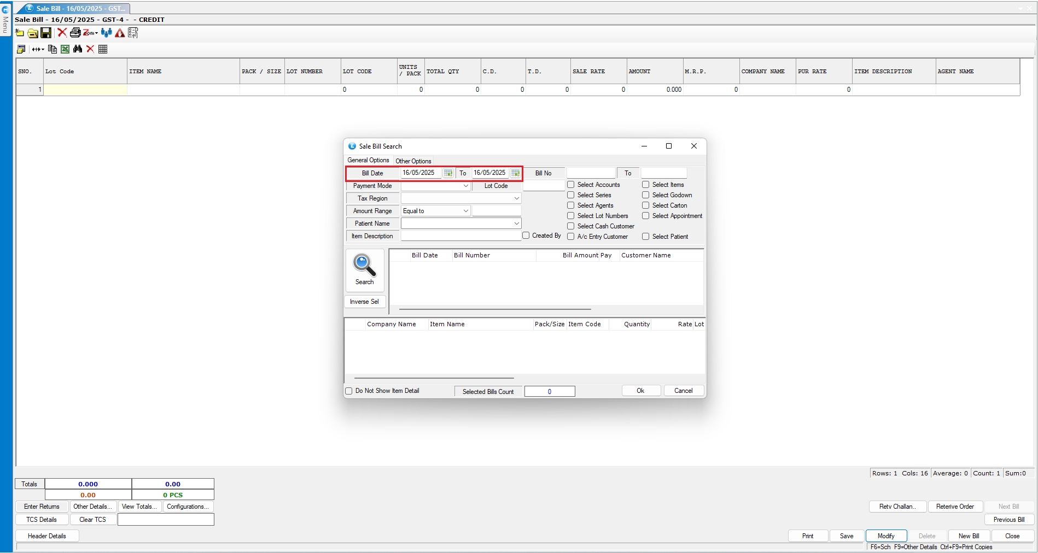This screenshot has width=1038, height=553.
Task: Click the new folder icon in toolbar
Action: [20, 33]
